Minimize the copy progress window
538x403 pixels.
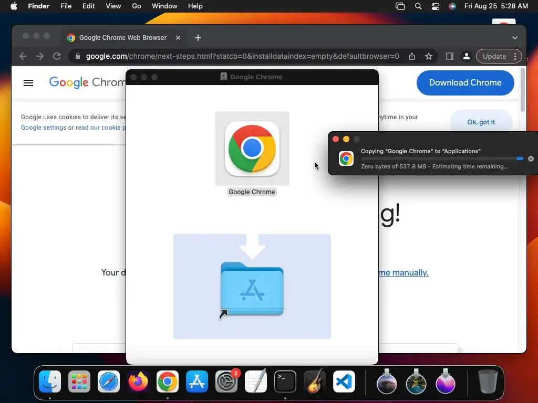click(x=346, y=139)
